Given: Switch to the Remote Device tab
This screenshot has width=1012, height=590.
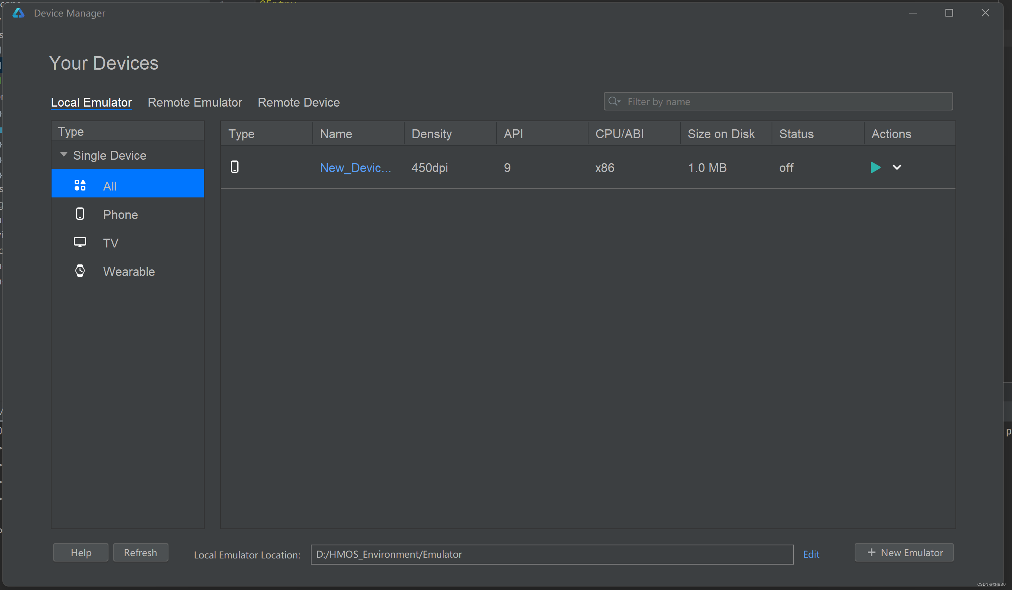Looking at the screenshot, I should coord(298,102).
